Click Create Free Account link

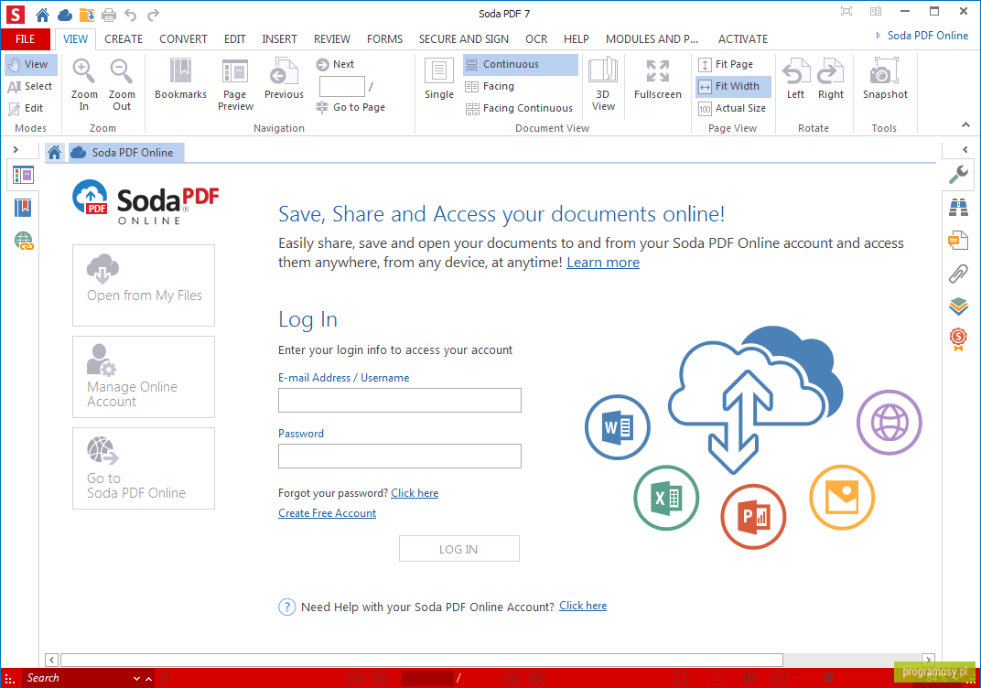tap(328, 513)
